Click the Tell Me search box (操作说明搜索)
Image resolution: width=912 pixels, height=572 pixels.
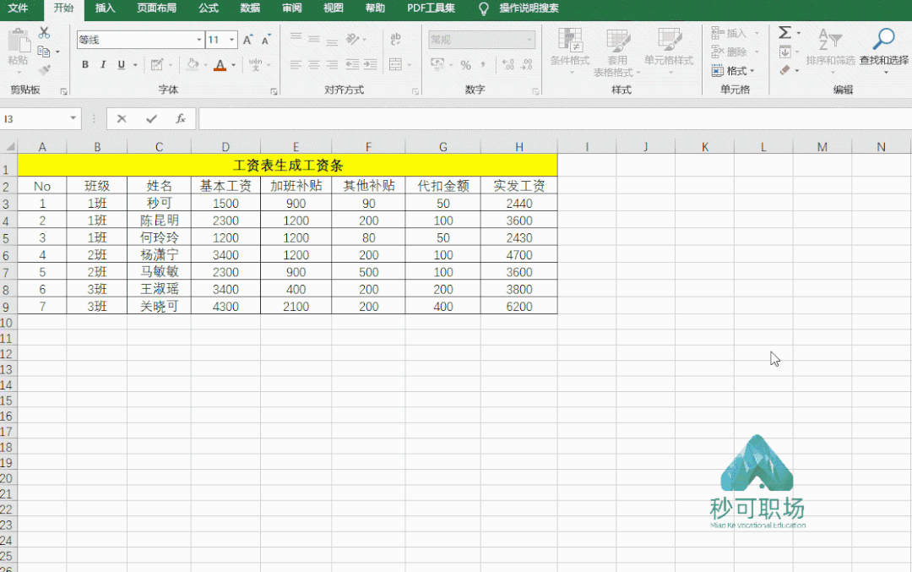(x=529, y=8)
